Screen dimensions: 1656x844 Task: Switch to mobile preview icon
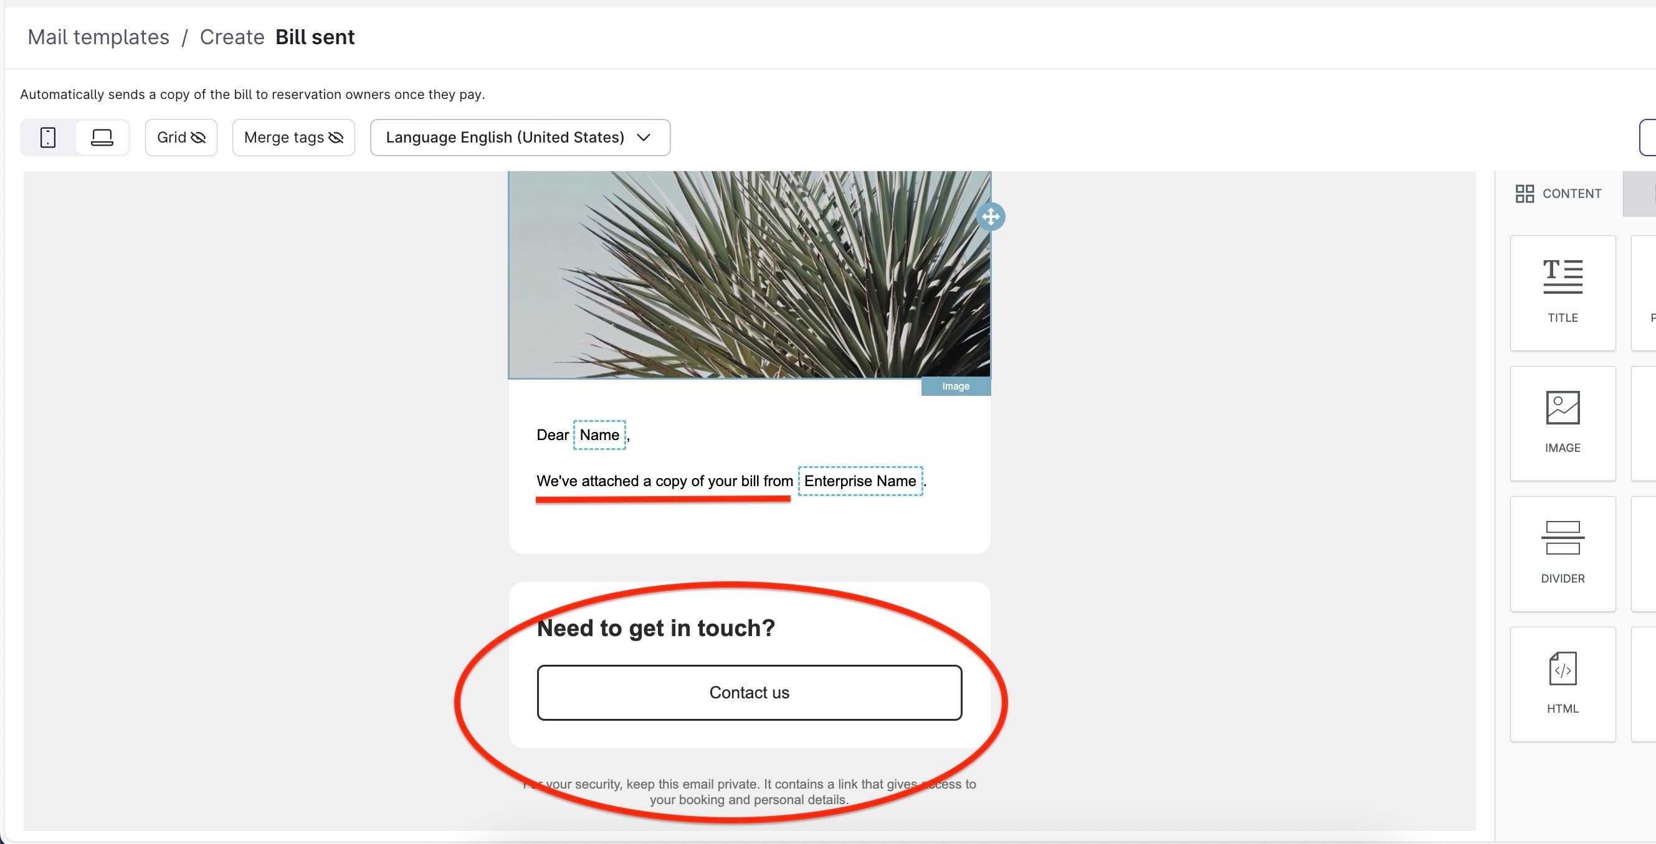click(48, 138)
